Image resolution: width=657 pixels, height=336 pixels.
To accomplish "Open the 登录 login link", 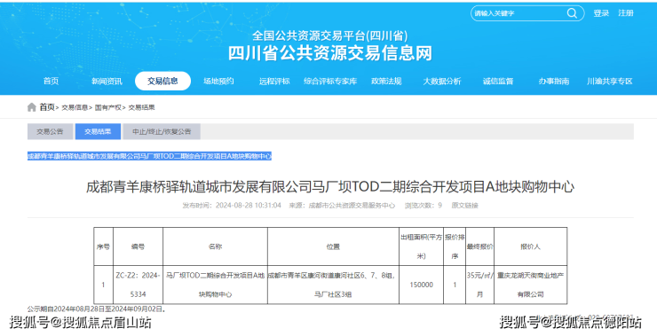I will point(601,13).
